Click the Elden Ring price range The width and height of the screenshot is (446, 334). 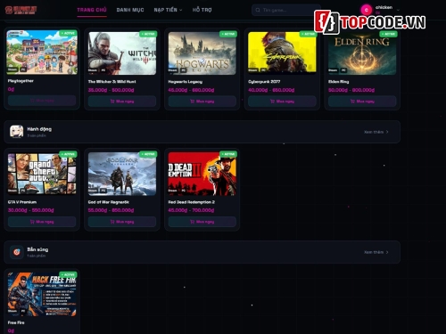(351, 90)
